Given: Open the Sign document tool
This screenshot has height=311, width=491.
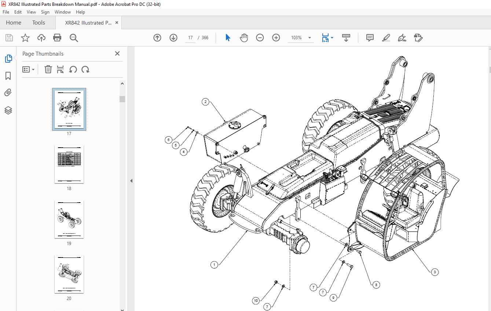Looking at the screenshot, I should tap(402, 38).
